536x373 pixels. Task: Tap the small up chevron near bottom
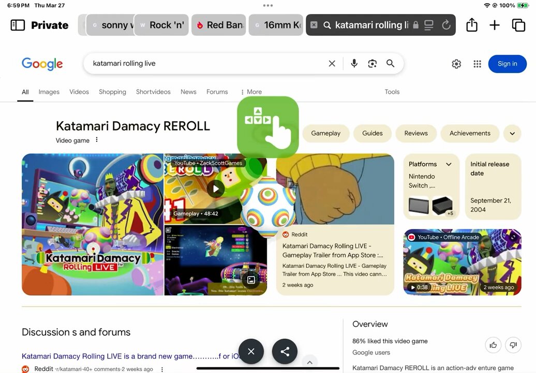[x=310, y=363]
